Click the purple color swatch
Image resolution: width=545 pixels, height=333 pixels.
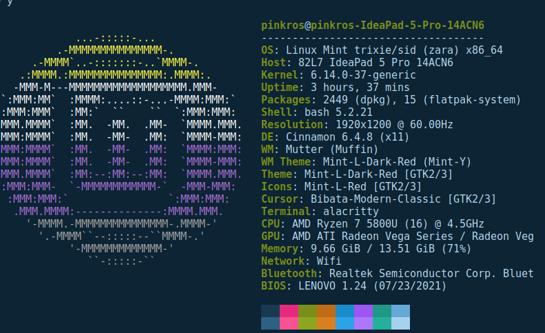click(x=364, y=317)
